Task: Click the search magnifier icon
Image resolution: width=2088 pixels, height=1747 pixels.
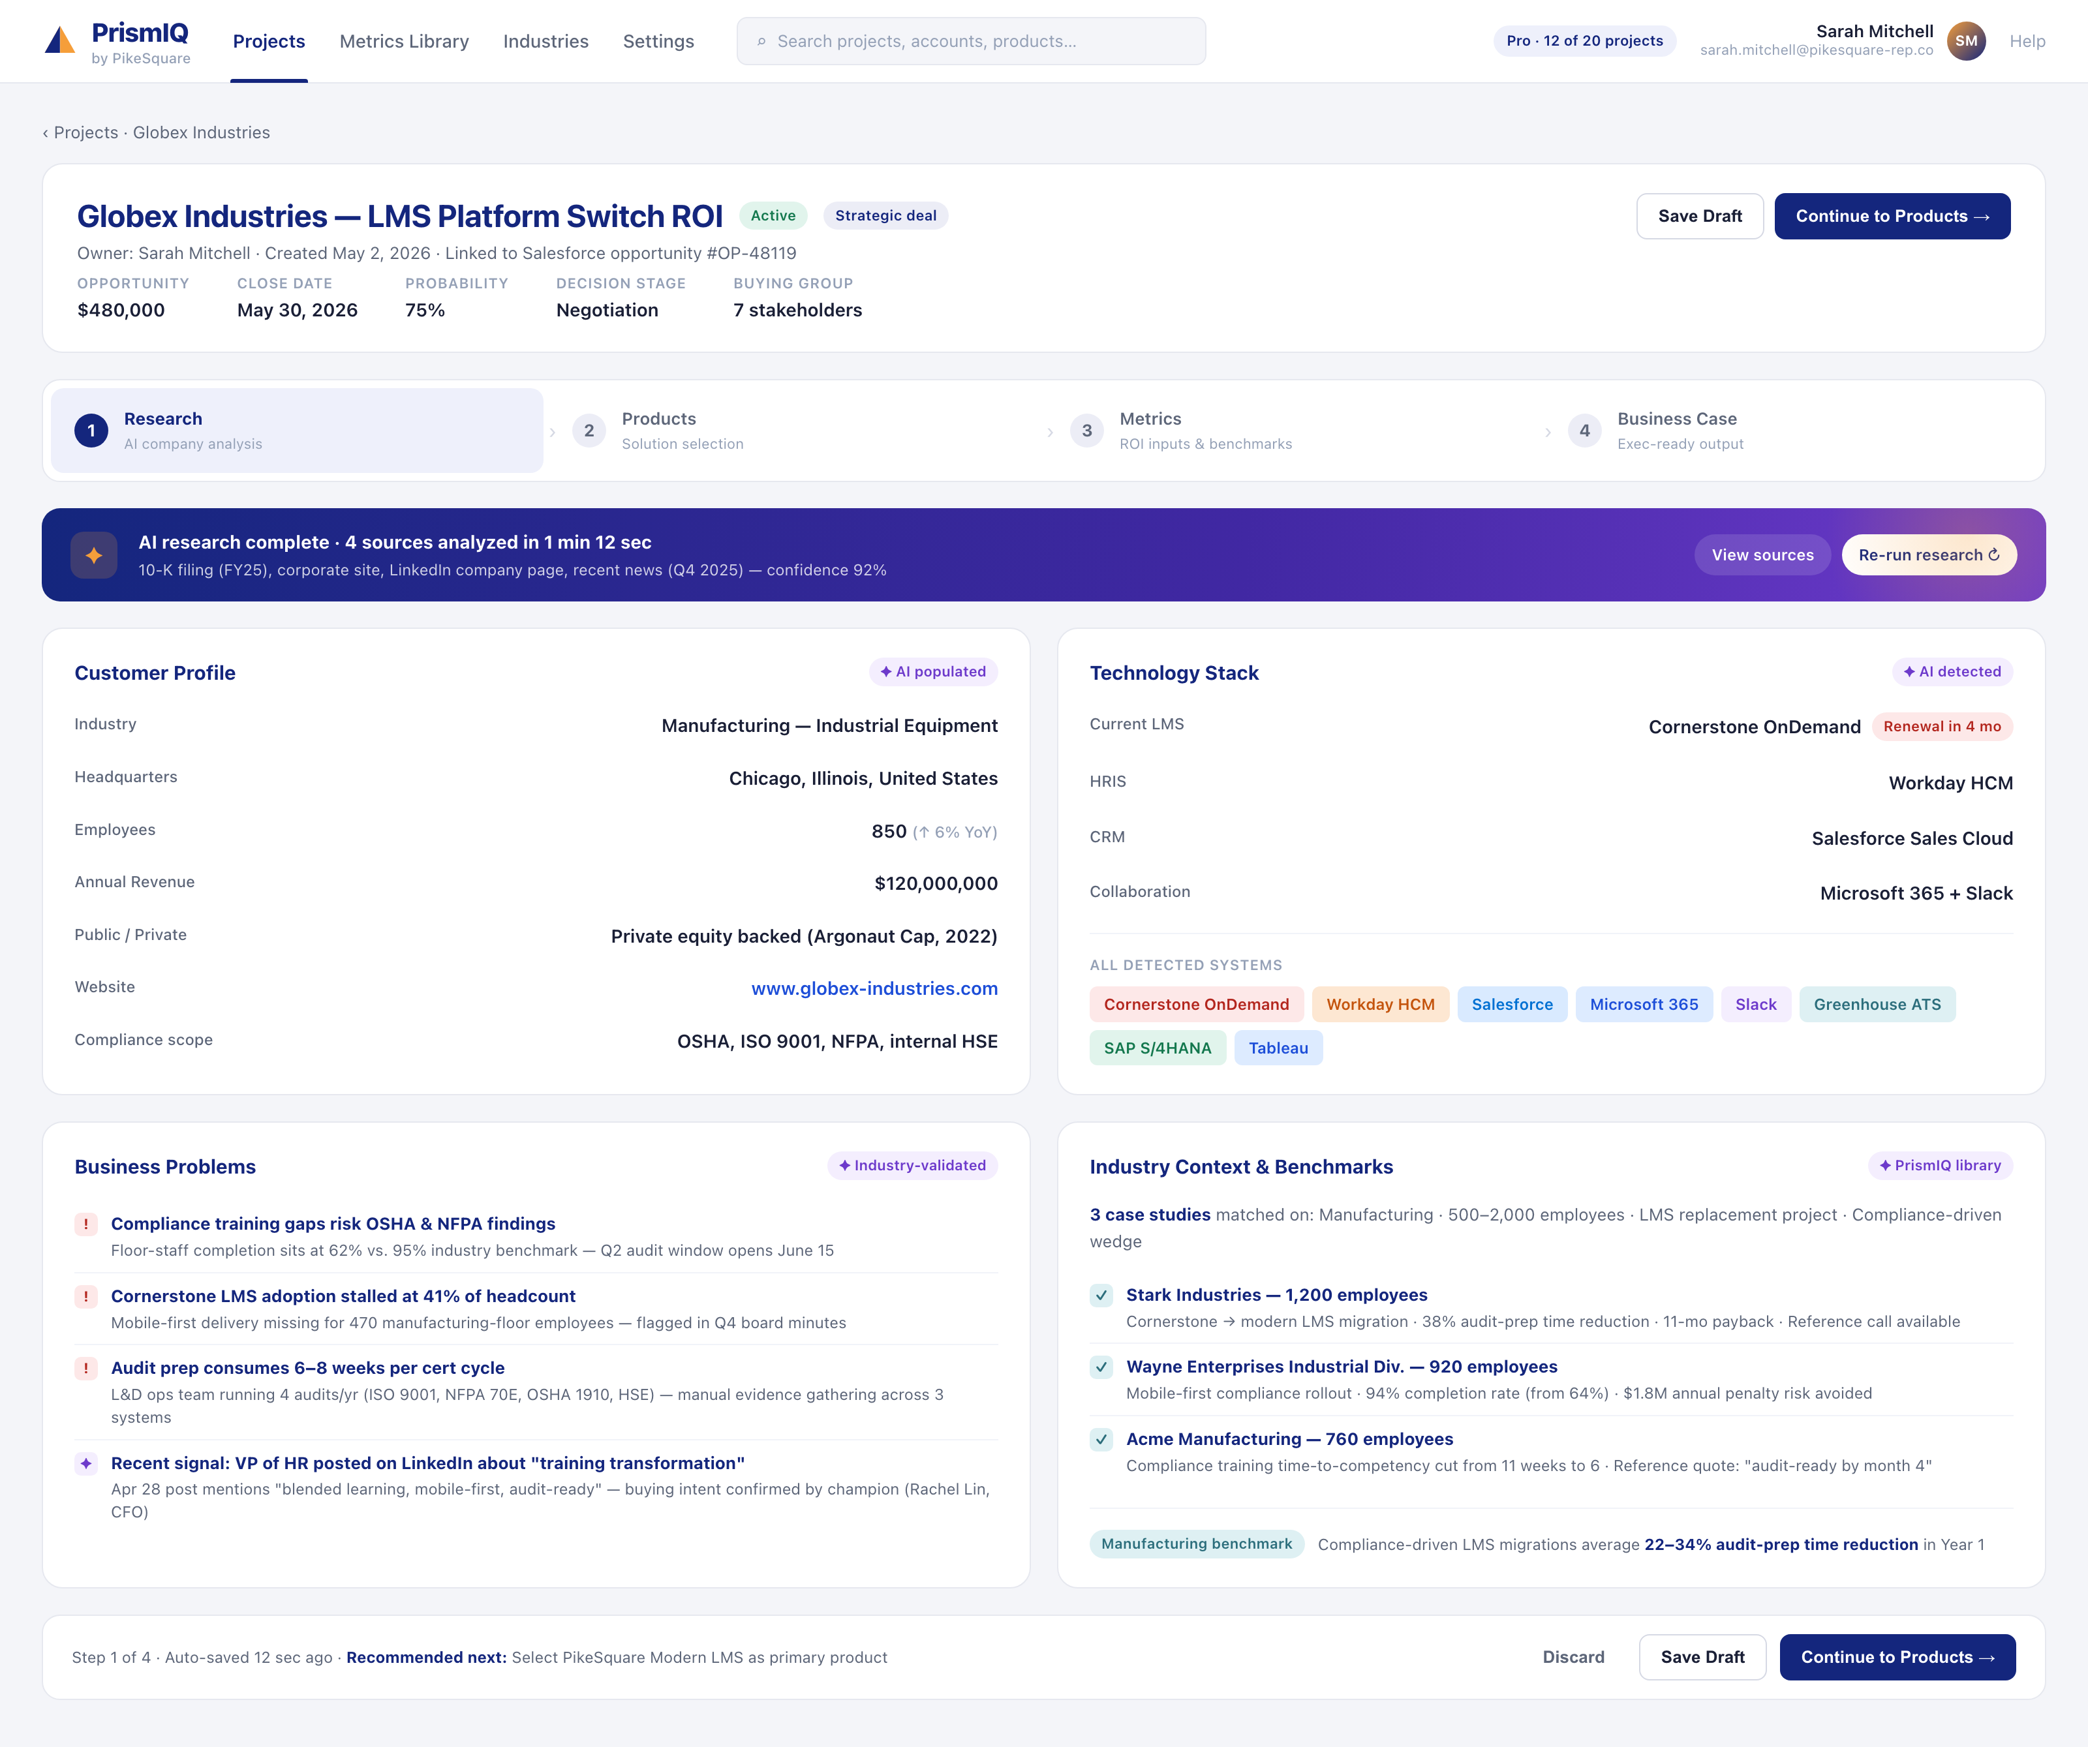Action: tap(761, 42)
